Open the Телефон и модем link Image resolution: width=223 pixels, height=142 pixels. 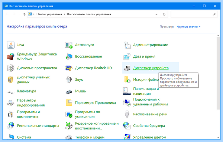(90, 137)
